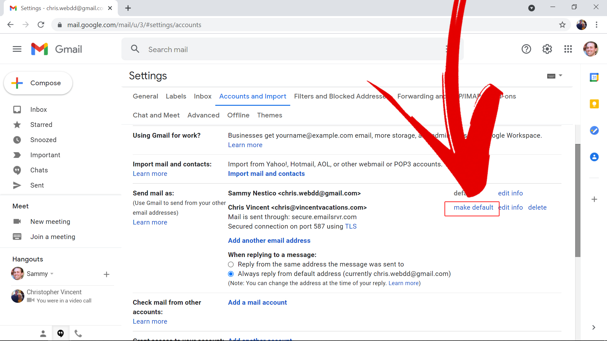Open Google Keep side panel
This screenshot has width=607, height=341.
[x=594, y=104]
